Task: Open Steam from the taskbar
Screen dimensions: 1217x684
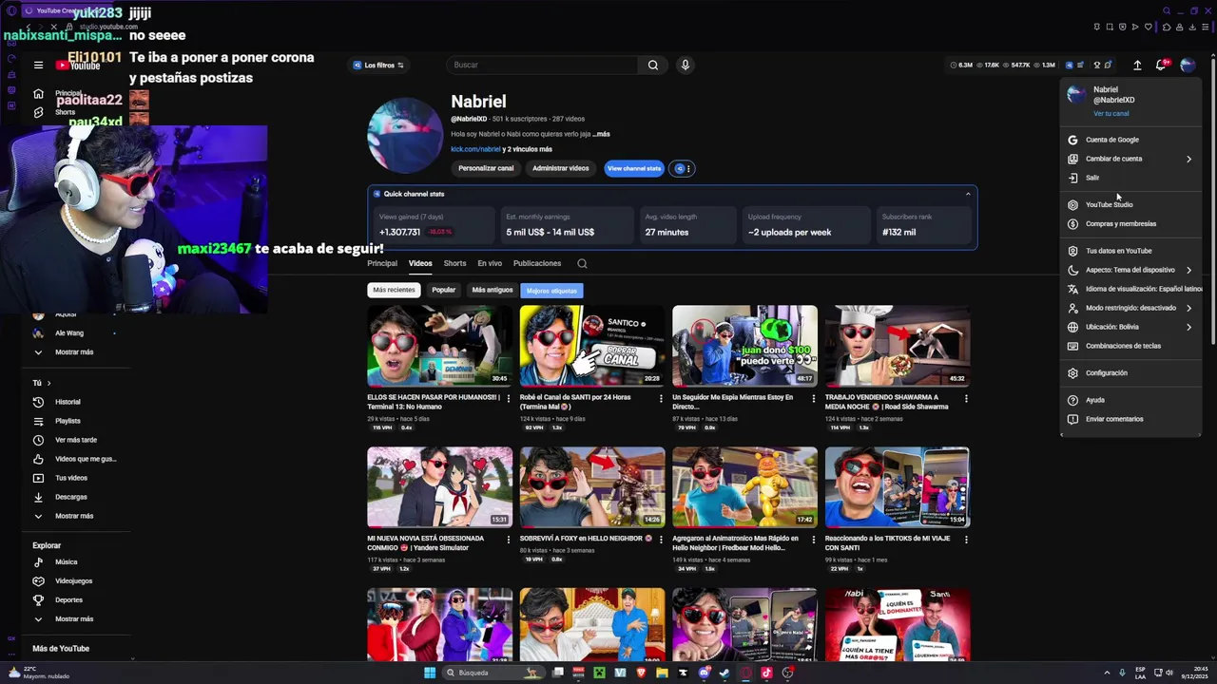Action: [724, 673]
